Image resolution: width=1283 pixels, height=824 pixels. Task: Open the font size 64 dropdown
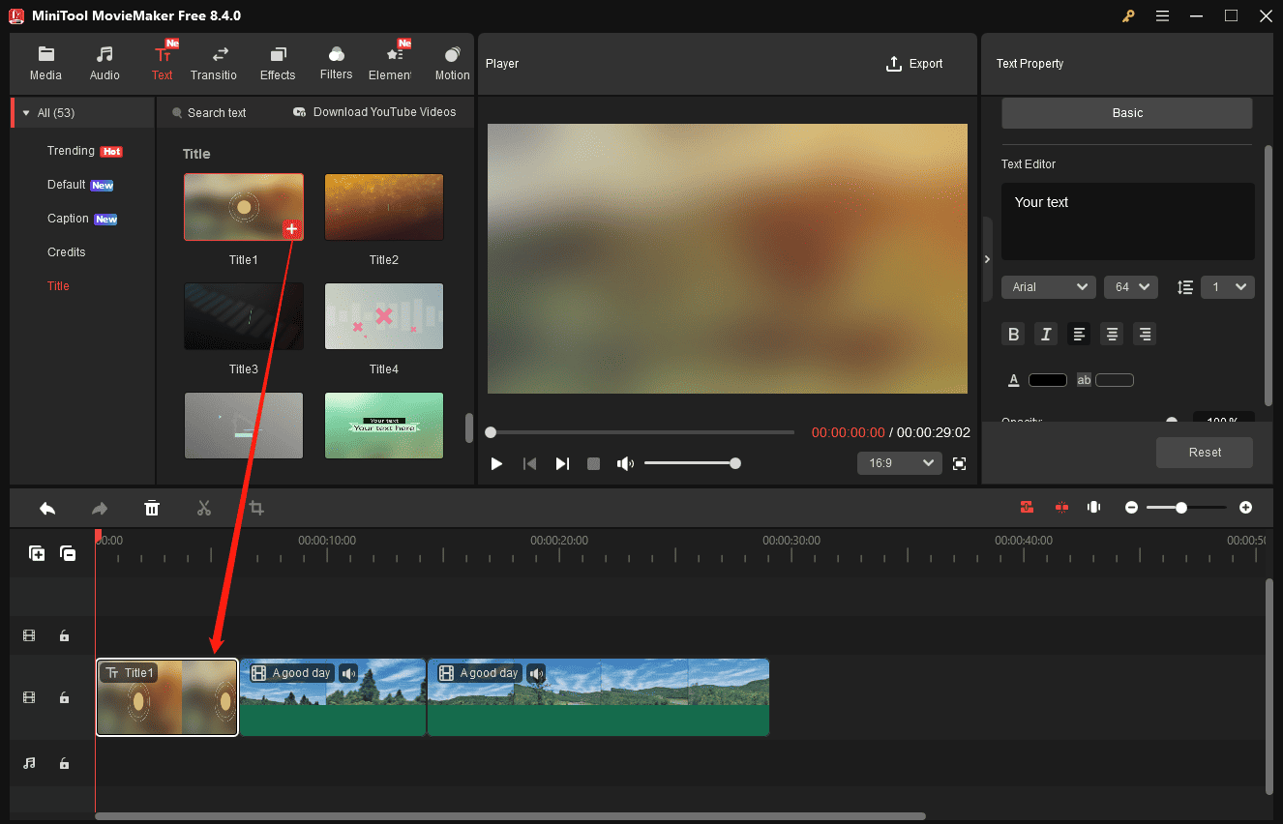pos(1131,287)
